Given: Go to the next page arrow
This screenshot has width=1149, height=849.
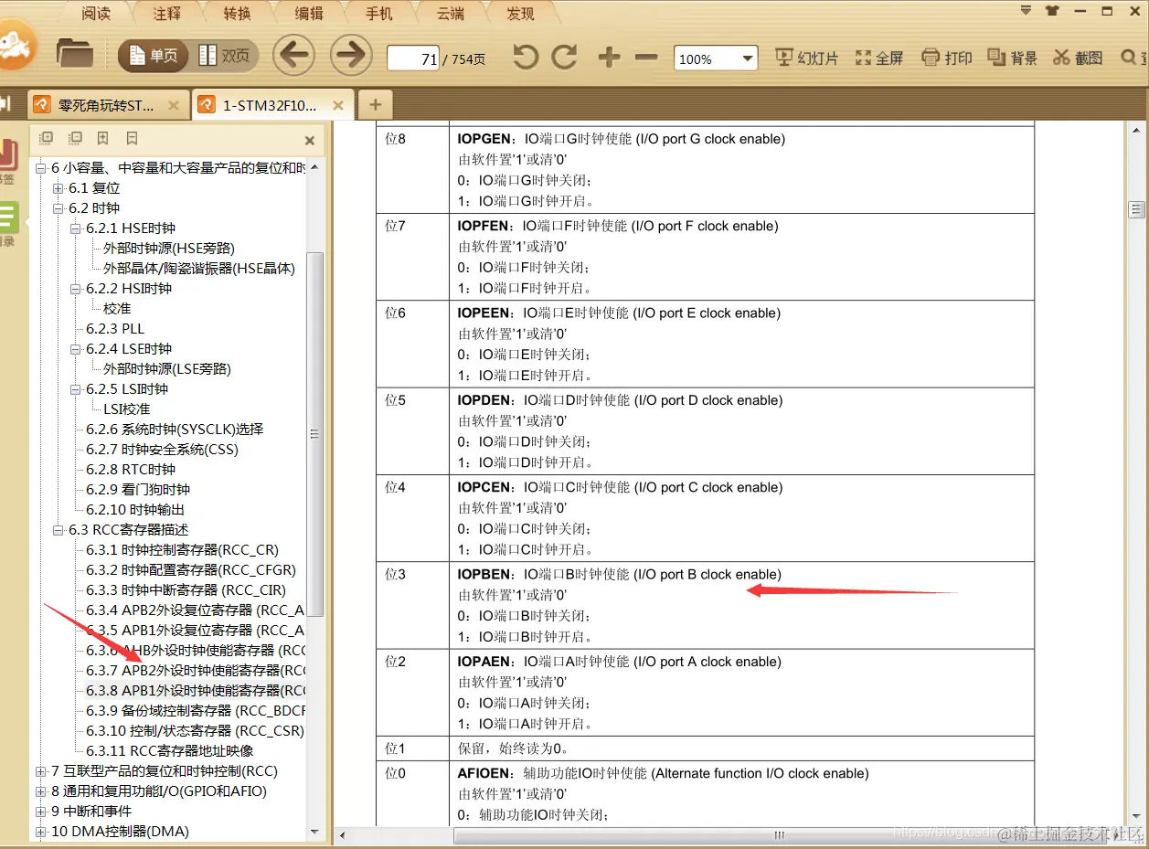Looking at the screenshot, I should [351, 56].
